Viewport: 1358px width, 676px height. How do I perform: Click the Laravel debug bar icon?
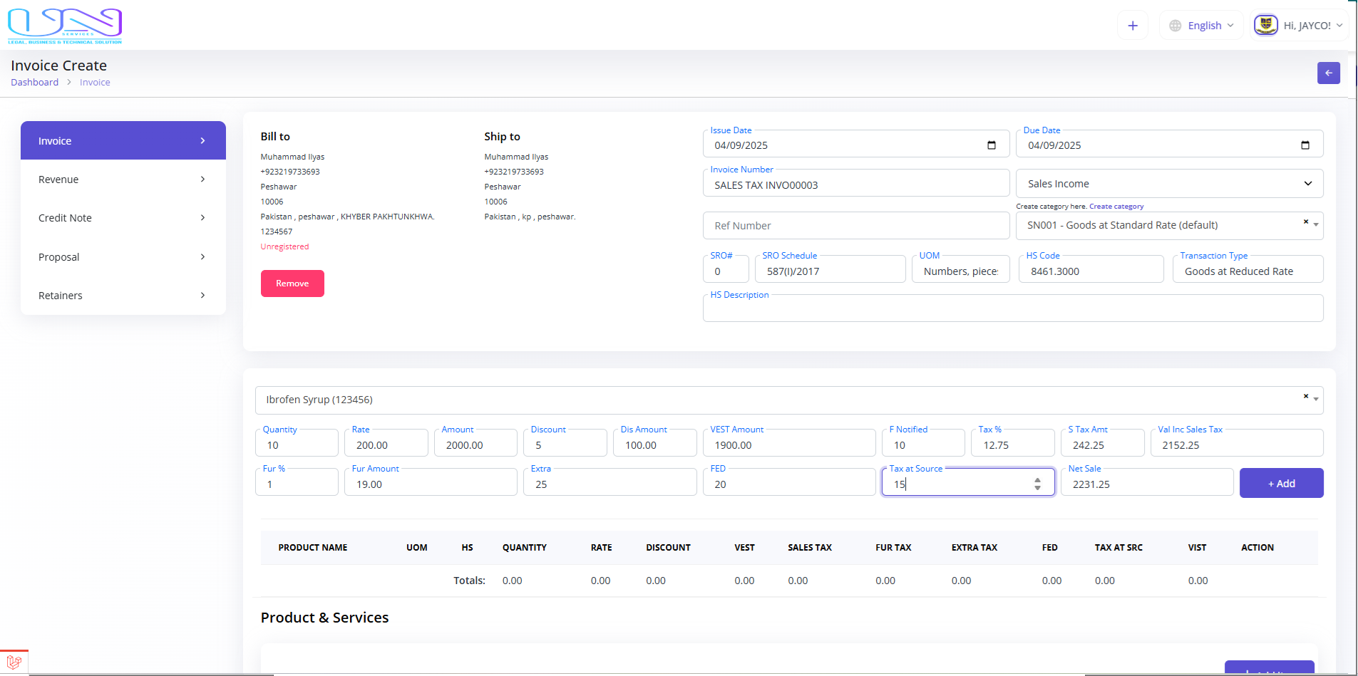[14, 662]
